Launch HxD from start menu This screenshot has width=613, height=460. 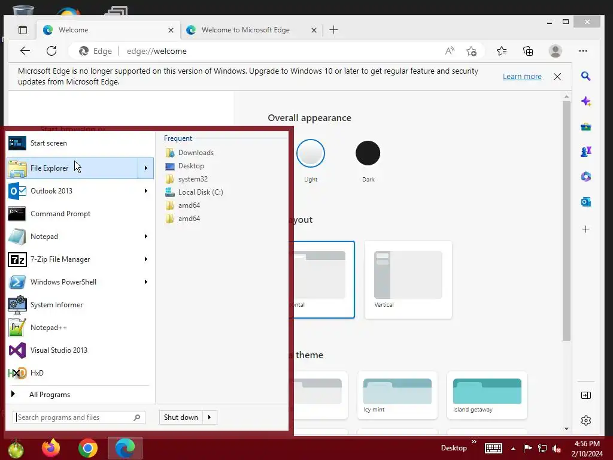[80, 373]
